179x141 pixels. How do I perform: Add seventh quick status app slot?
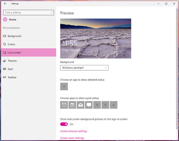[114, 105]
